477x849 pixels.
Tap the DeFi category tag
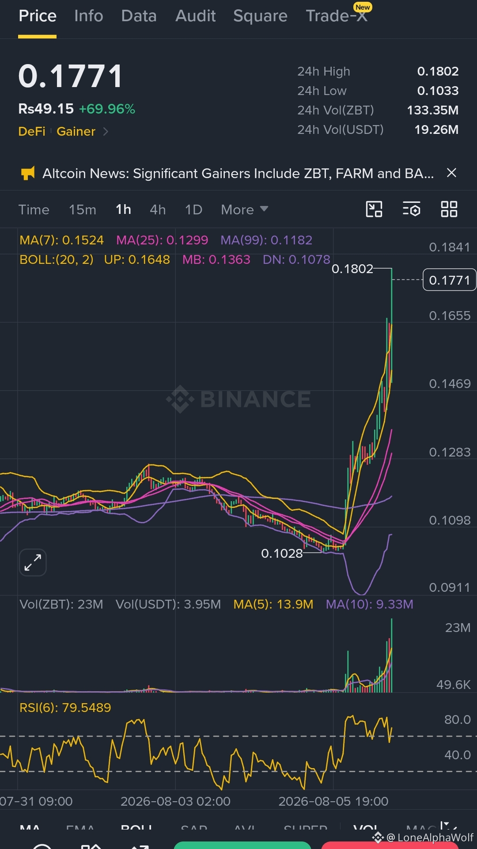click(32, 131)
